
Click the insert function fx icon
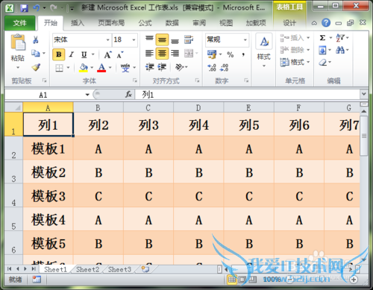pyautogui.click(x=128, y=95)
